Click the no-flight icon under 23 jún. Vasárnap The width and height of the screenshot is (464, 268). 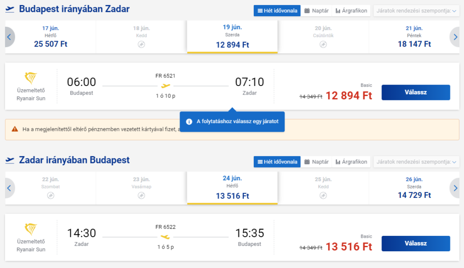tap(141, 196)
